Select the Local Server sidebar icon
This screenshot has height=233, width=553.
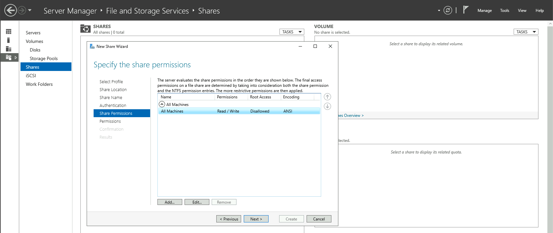[9, 40]
